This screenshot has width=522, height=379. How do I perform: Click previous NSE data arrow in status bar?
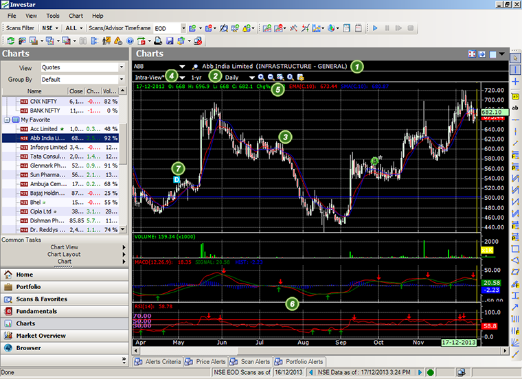pos(311,372)
